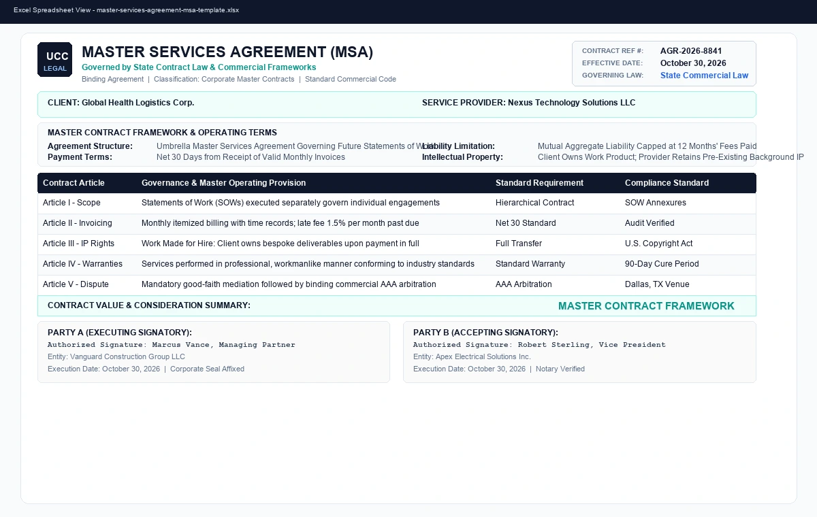Click the workmanlike manner warranty provision text

[308, 264]
